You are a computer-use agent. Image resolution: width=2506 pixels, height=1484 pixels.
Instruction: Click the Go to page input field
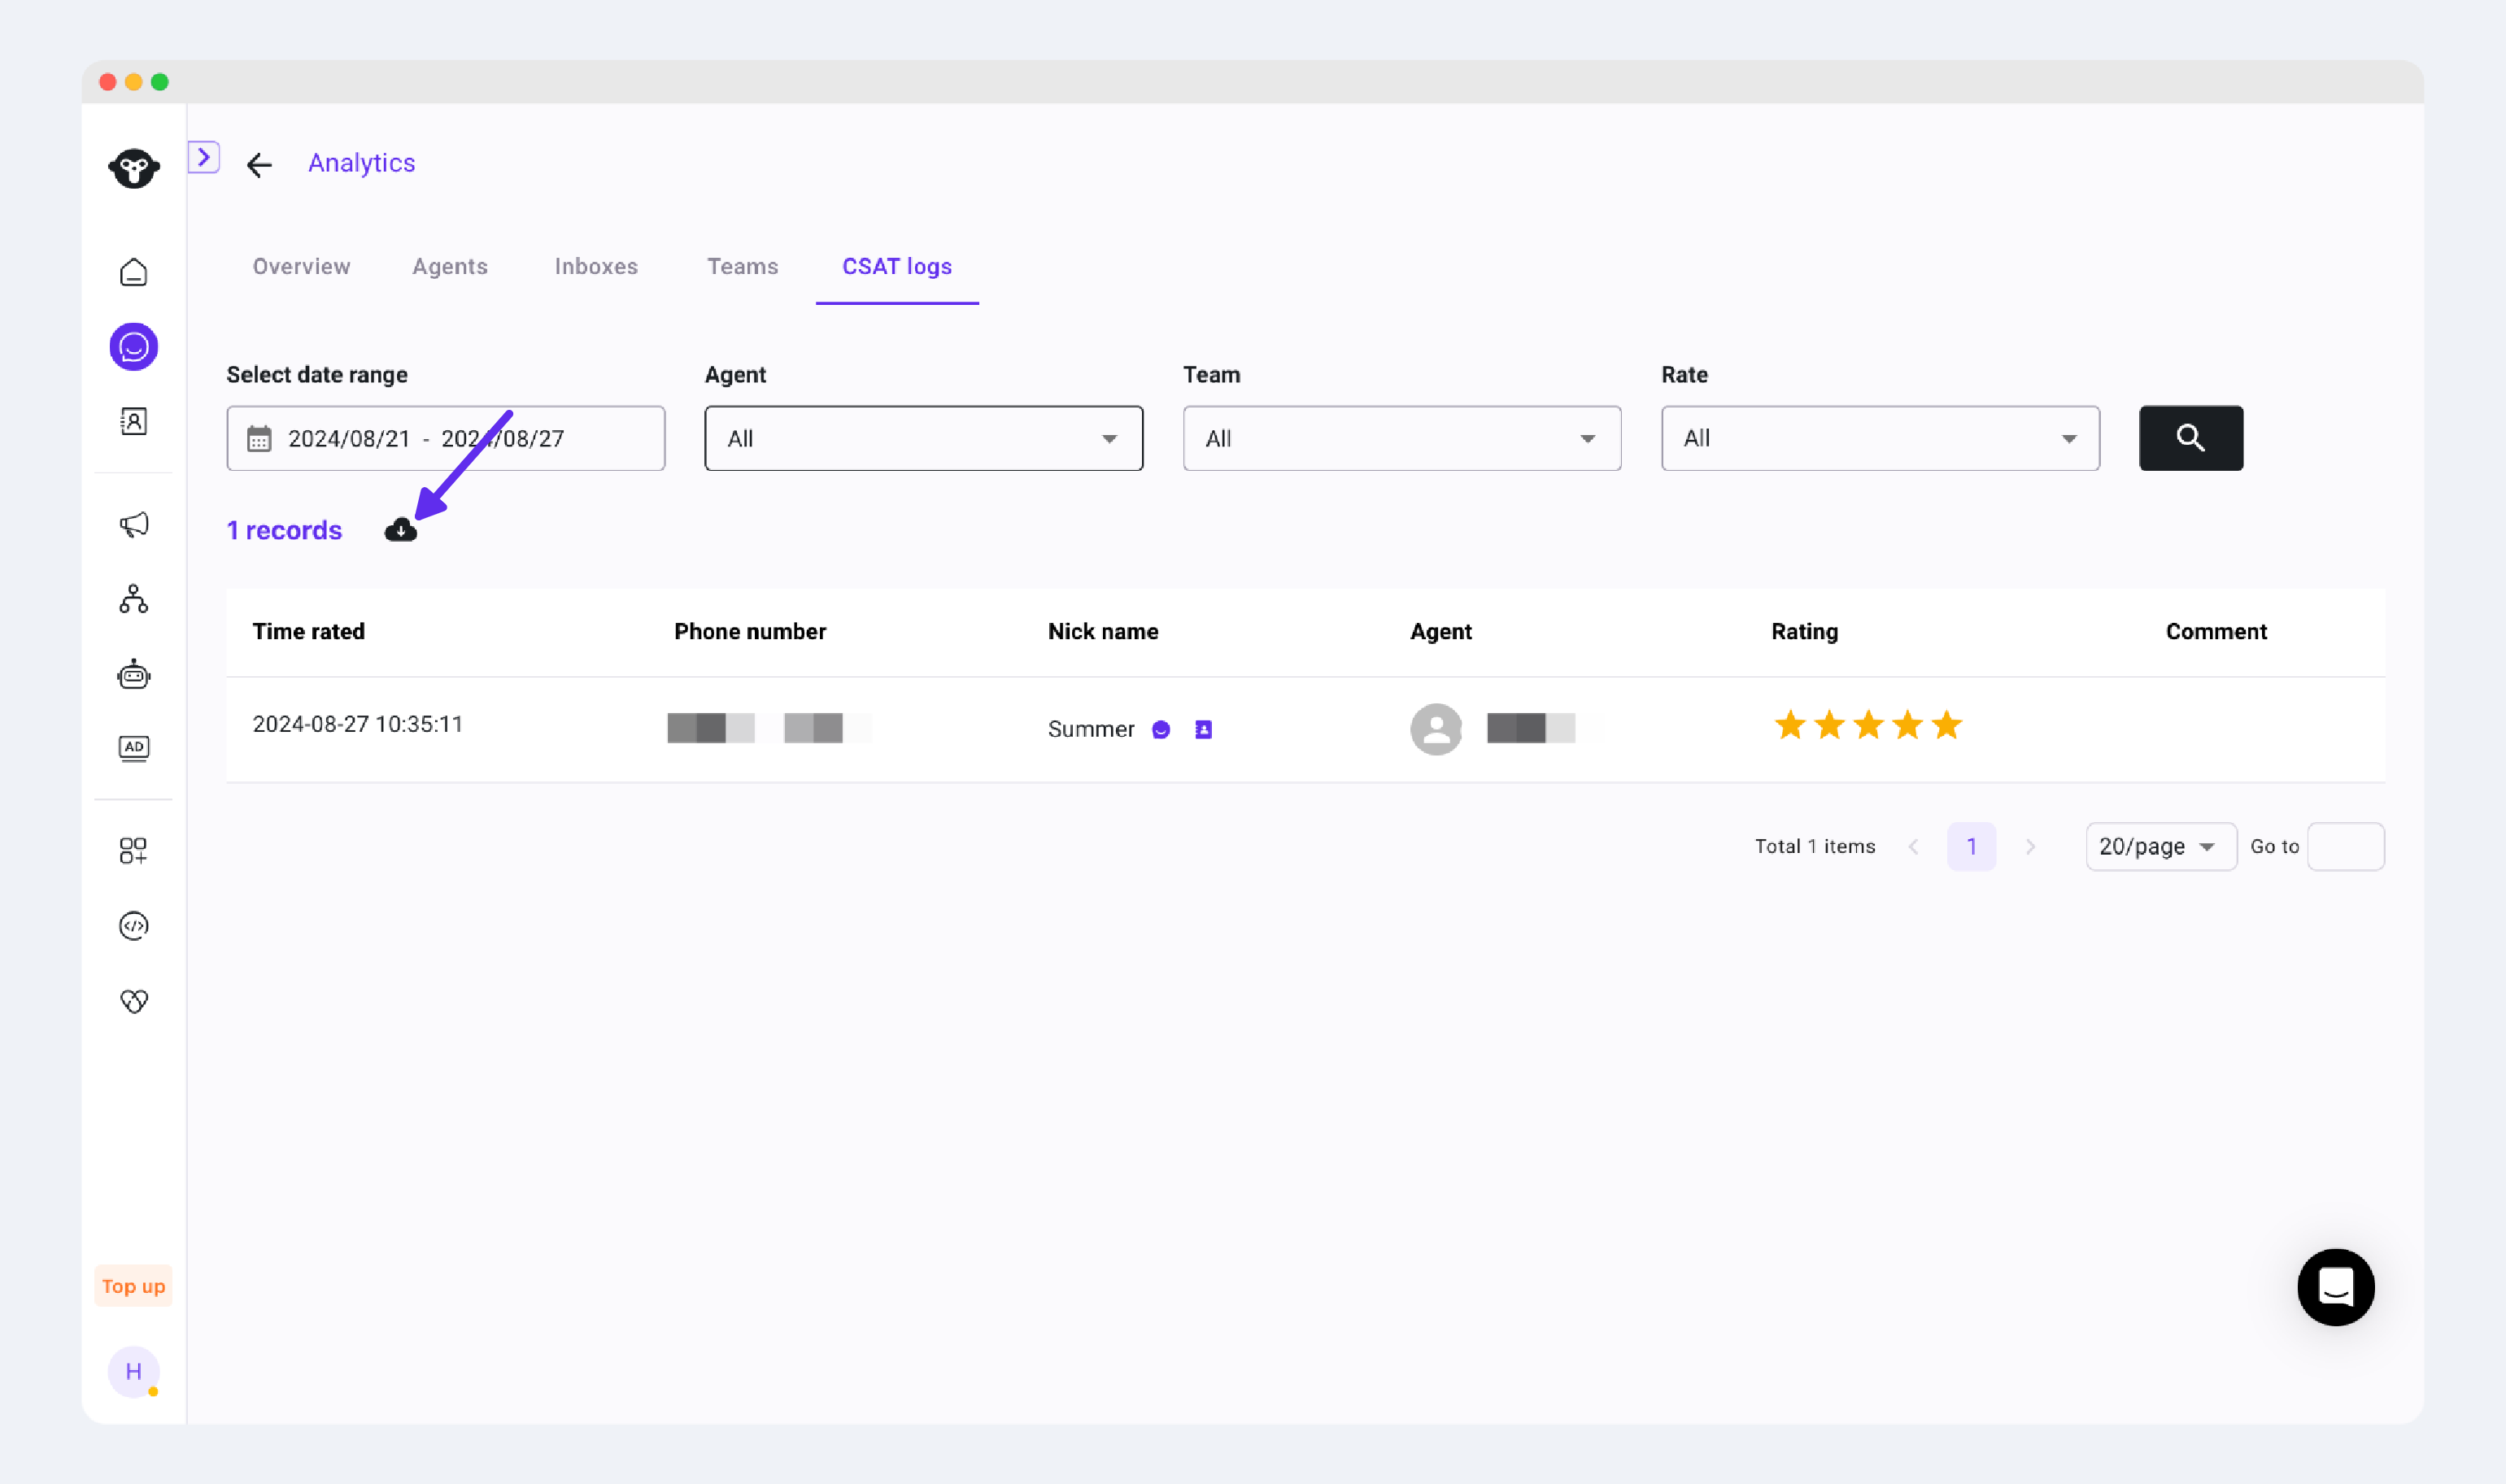point(2345,847)
